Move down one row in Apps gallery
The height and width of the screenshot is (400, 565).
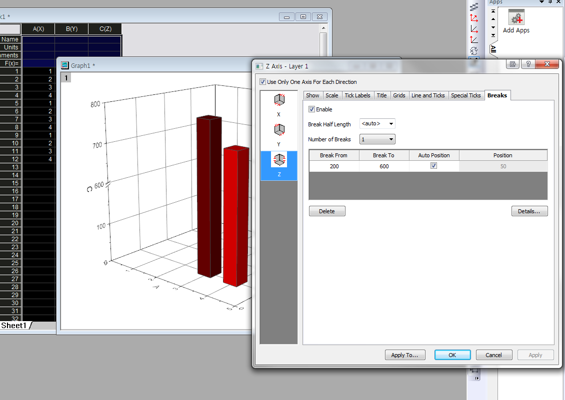click(x=493, y=27)
